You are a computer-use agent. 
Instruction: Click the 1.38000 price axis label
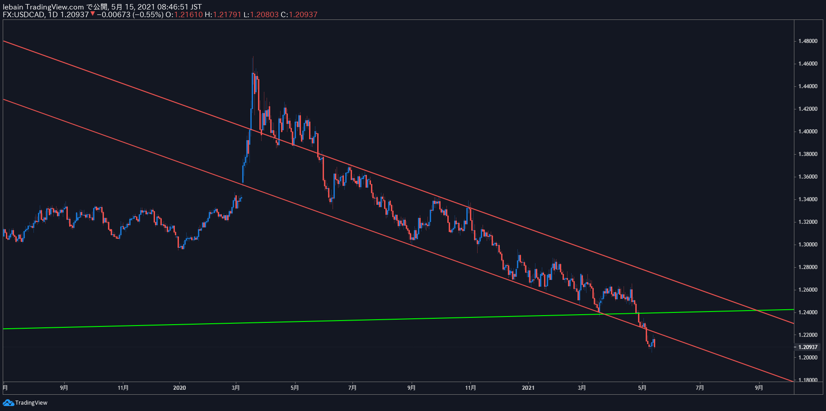pos(807,154)
